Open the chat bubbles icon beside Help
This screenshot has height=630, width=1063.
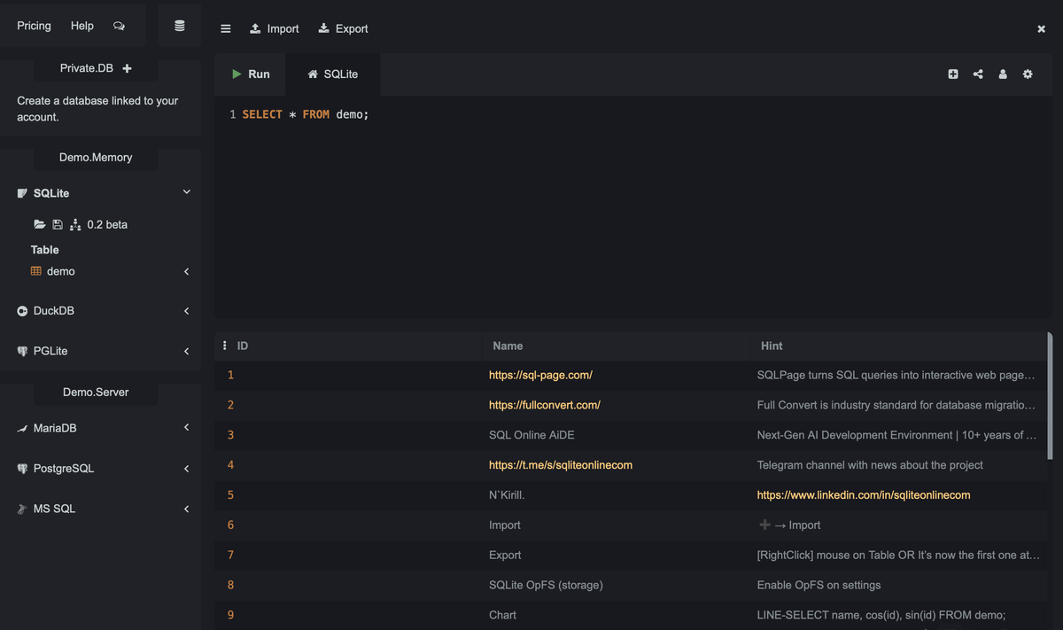(119, 27)
